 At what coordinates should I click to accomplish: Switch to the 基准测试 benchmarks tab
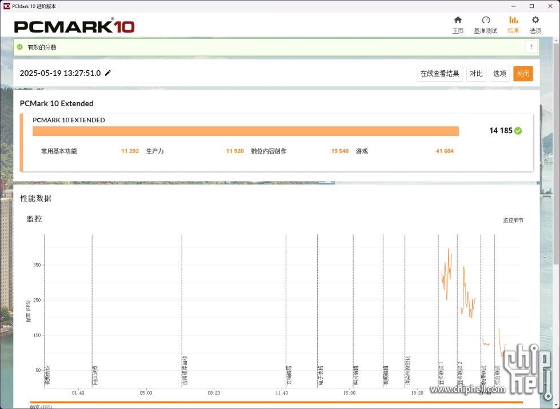485,25
